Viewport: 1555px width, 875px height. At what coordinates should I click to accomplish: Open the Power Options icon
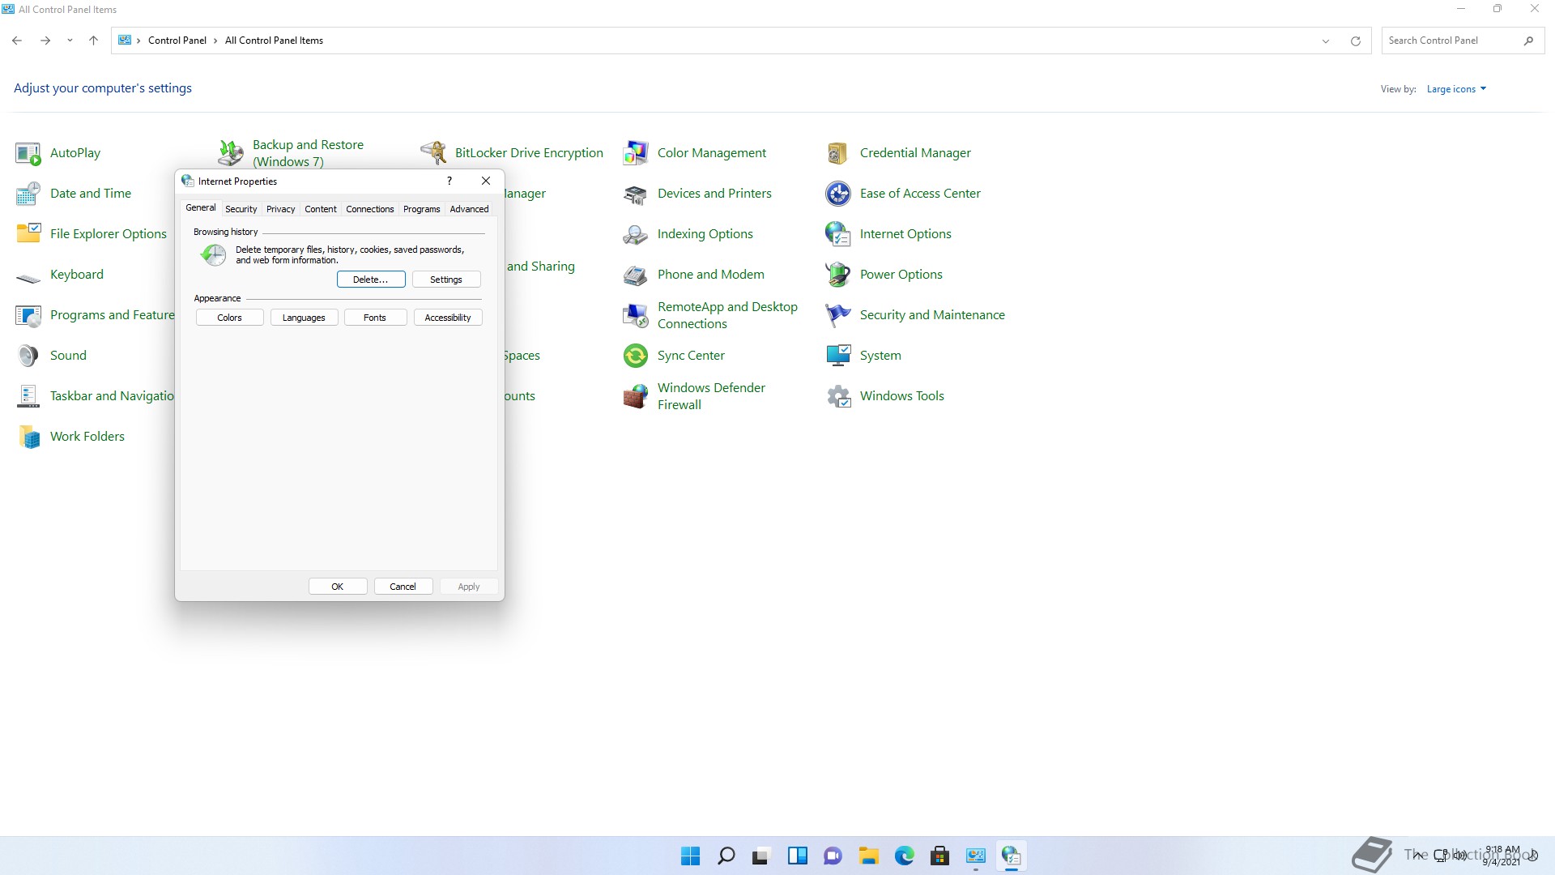tap(838, 275)
